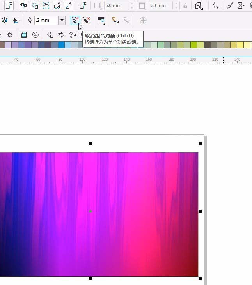Click the top-middle selection handle

(91, 143)
